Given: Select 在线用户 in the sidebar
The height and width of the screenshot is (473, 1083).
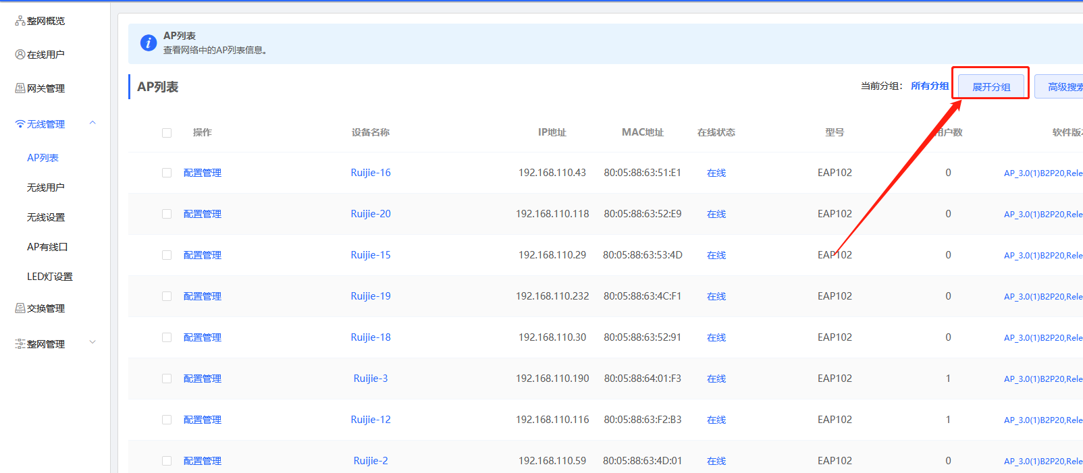Looking at the screenshot, I should coord(46,55).
